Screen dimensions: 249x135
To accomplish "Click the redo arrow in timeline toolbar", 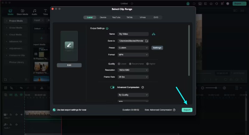I will 28,88.
